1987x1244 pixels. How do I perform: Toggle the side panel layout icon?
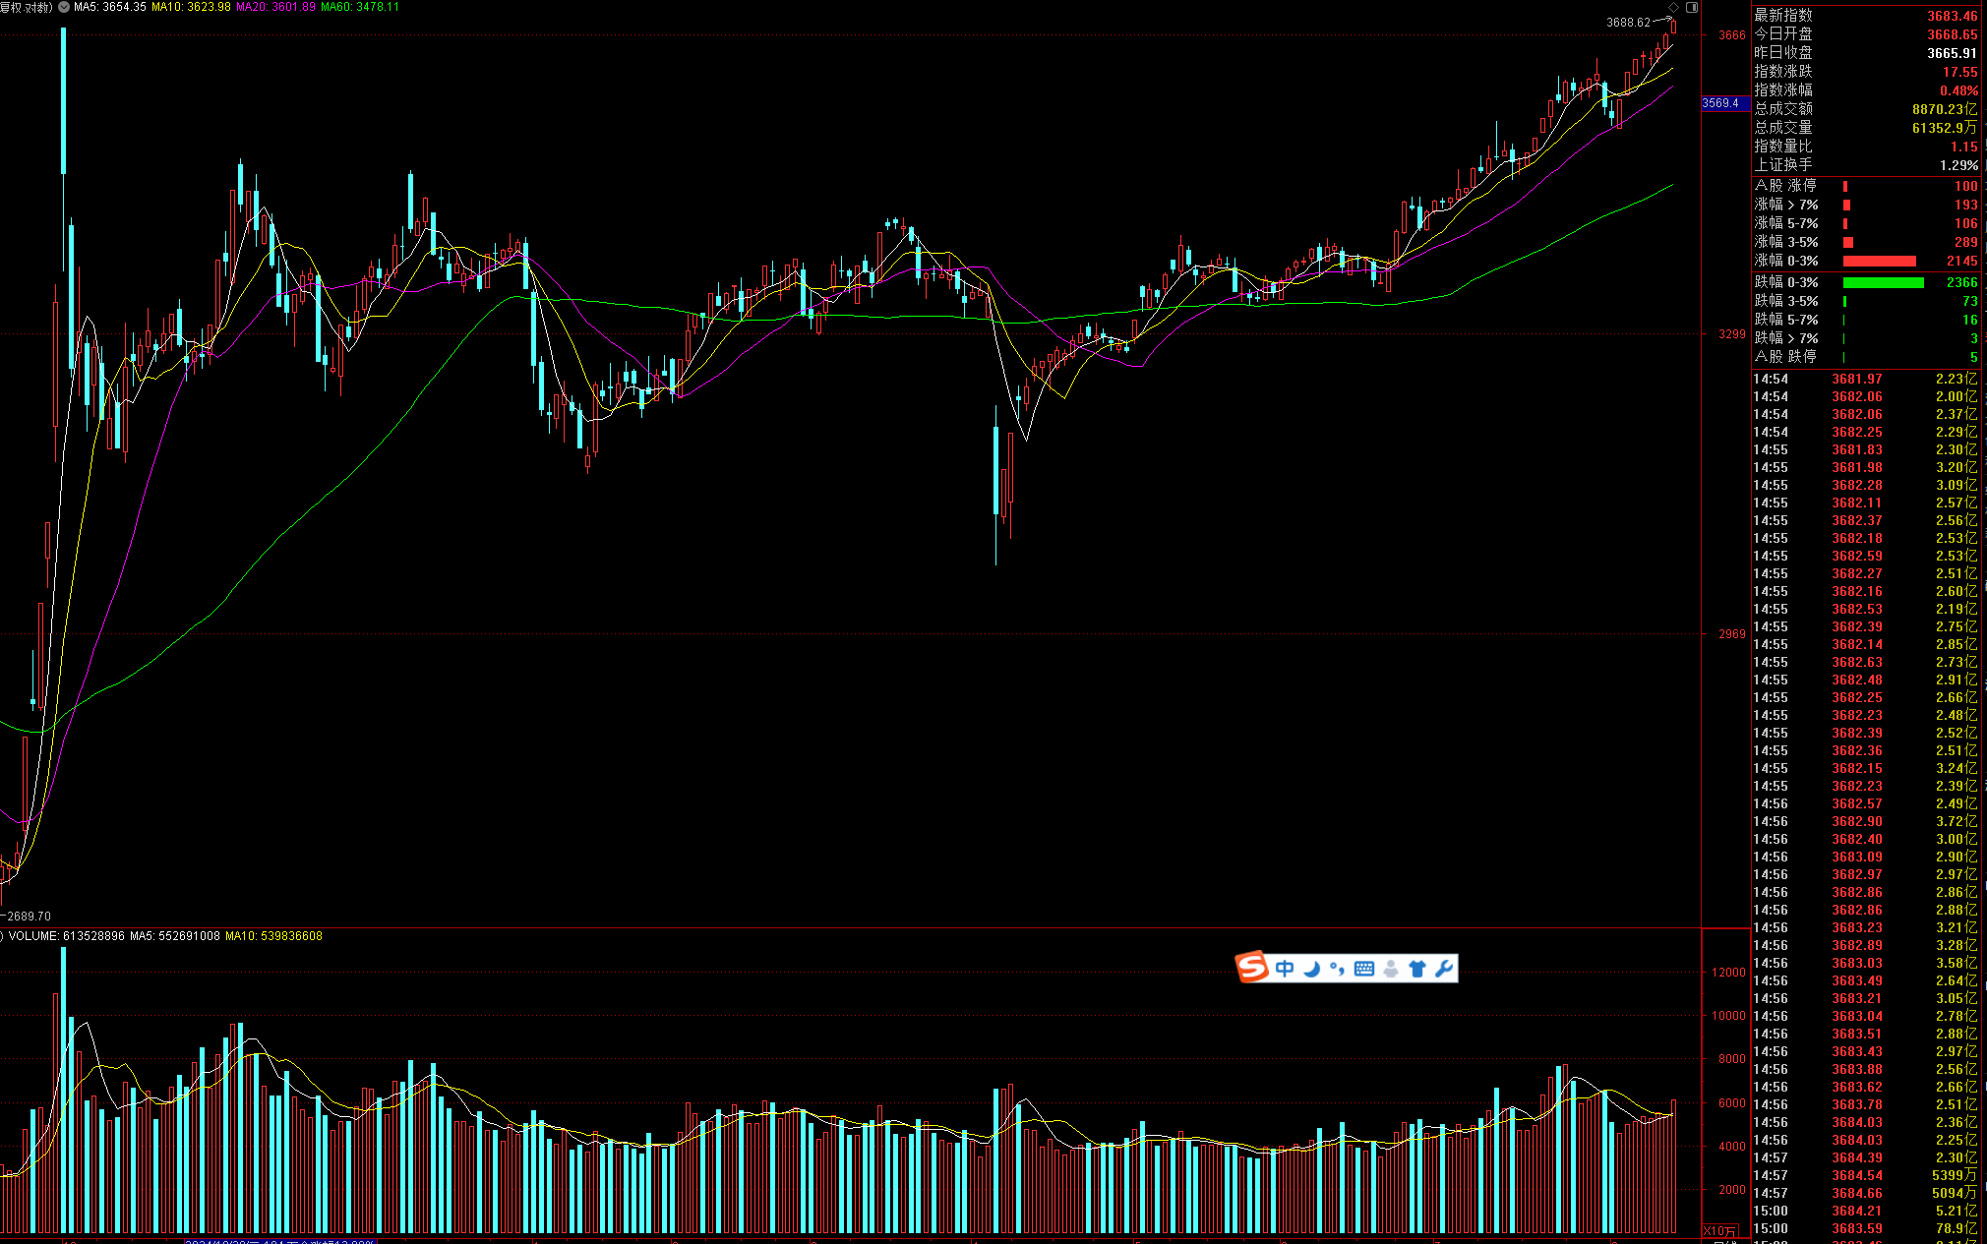1692,7
